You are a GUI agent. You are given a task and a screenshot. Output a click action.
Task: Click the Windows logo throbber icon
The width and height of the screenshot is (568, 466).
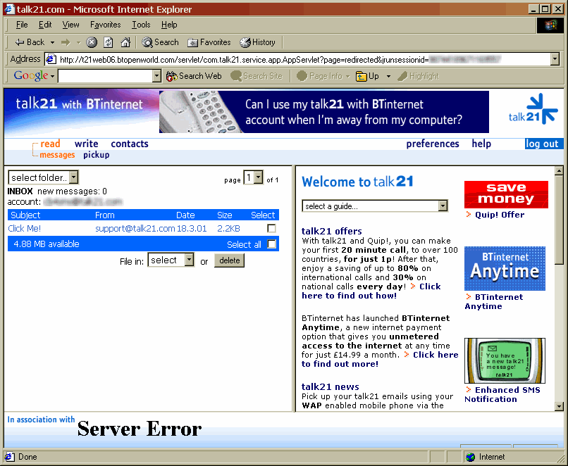click(550, 25)
